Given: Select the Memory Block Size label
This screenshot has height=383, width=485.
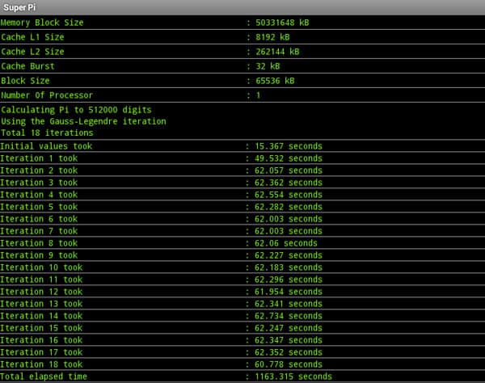Looking at the screenshot, I should coord(42,23).
